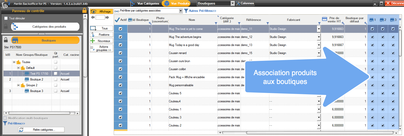Image resolution: width=404 pixels, height=136 pixels.
Task: Toggle Modification multi-boutiques checkbox
Action: click(5, 118)
